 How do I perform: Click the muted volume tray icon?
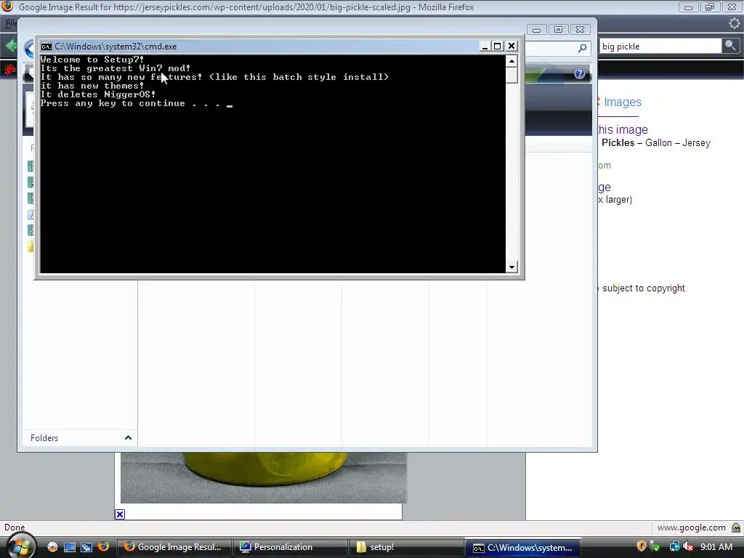[689, 546]
